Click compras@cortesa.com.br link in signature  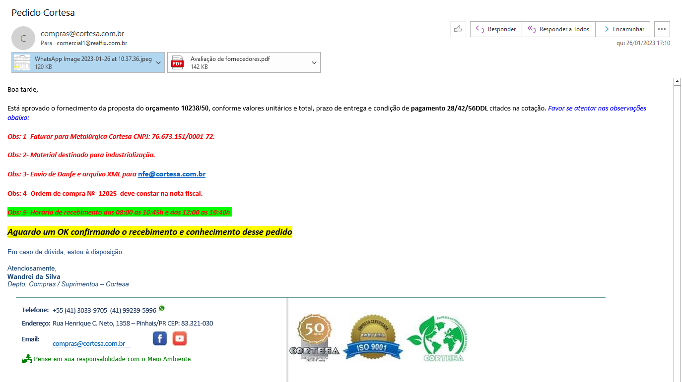[89, 343]
